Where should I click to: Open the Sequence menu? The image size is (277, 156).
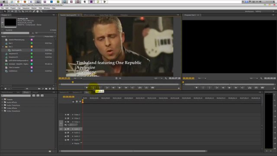pos(26,8)
